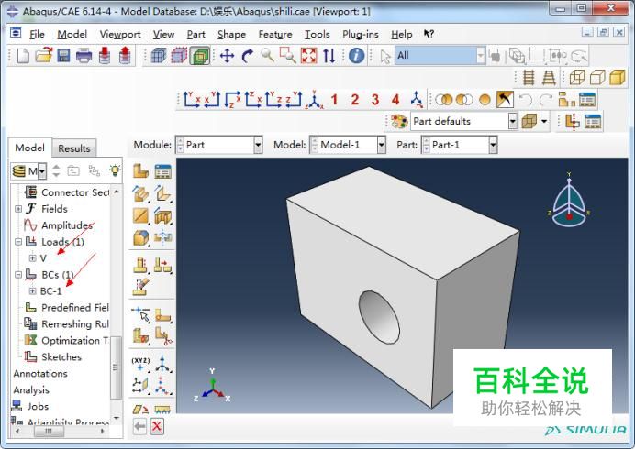Viewport: 635px width, 449px height.
Task: Click the Auto-fit view icon
Action: point(308,55)
